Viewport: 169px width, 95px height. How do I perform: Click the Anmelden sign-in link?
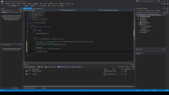(163, 3)
